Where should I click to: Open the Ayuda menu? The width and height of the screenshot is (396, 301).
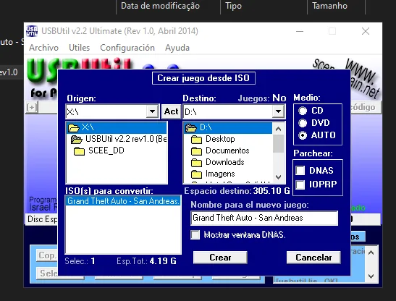click(177, 48)
